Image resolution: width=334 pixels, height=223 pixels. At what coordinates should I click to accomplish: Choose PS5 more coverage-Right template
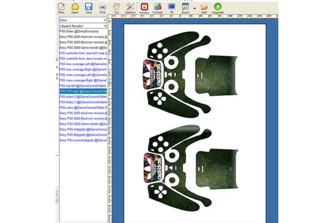point(83,80)
